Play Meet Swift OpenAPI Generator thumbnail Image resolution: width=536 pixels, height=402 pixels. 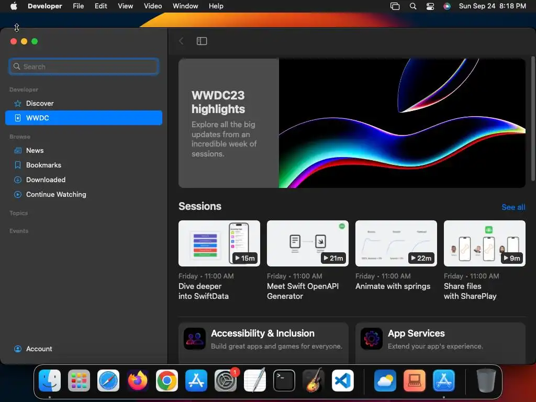pos(308,243)
